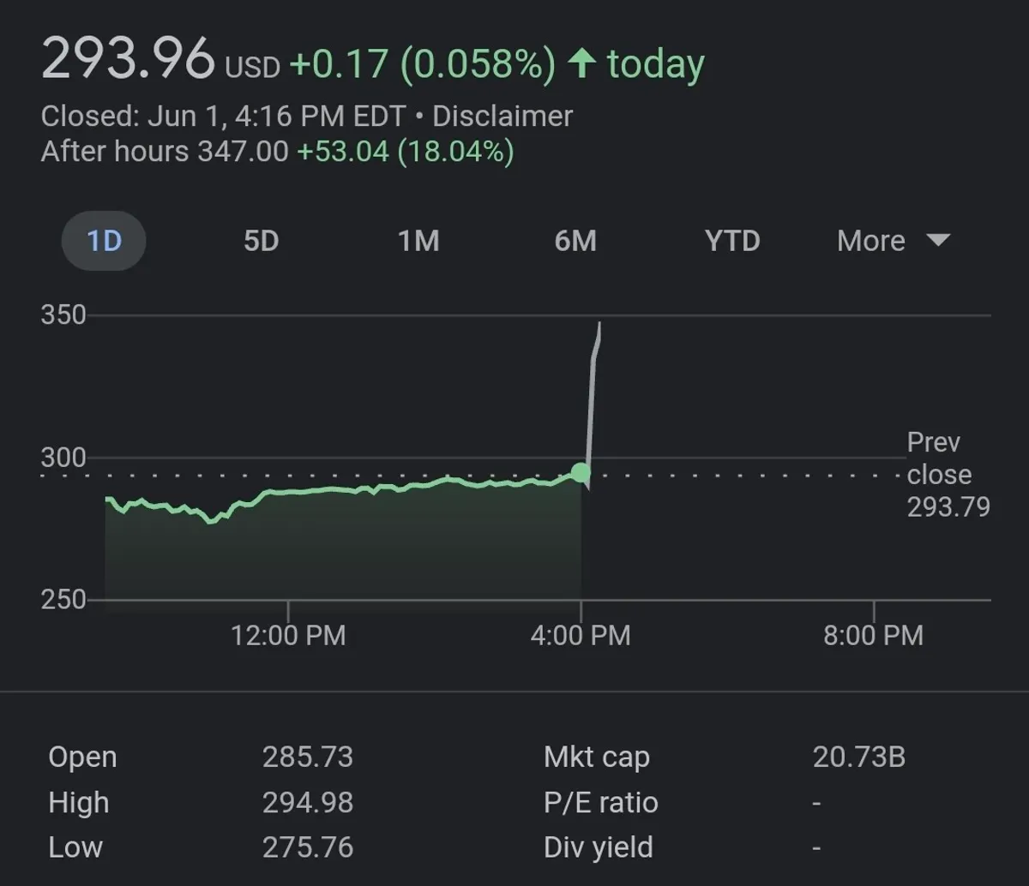
Task: Select the 1D time range tab
Action: (104, 241)
